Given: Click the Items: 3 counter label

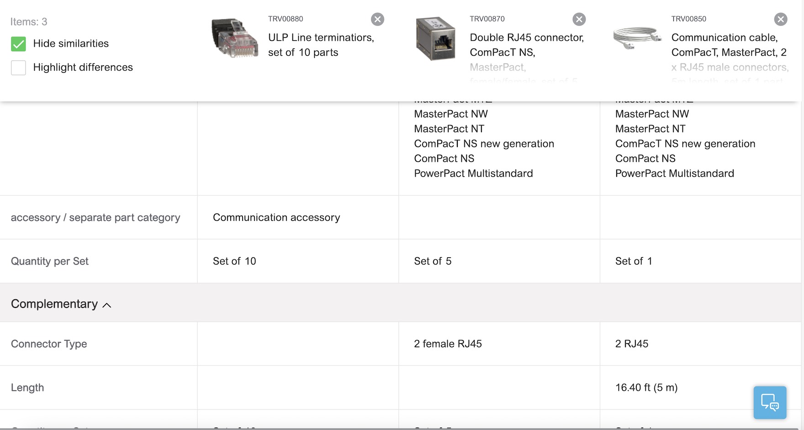Looking at the screenshot, I should (x=29, y=21).
